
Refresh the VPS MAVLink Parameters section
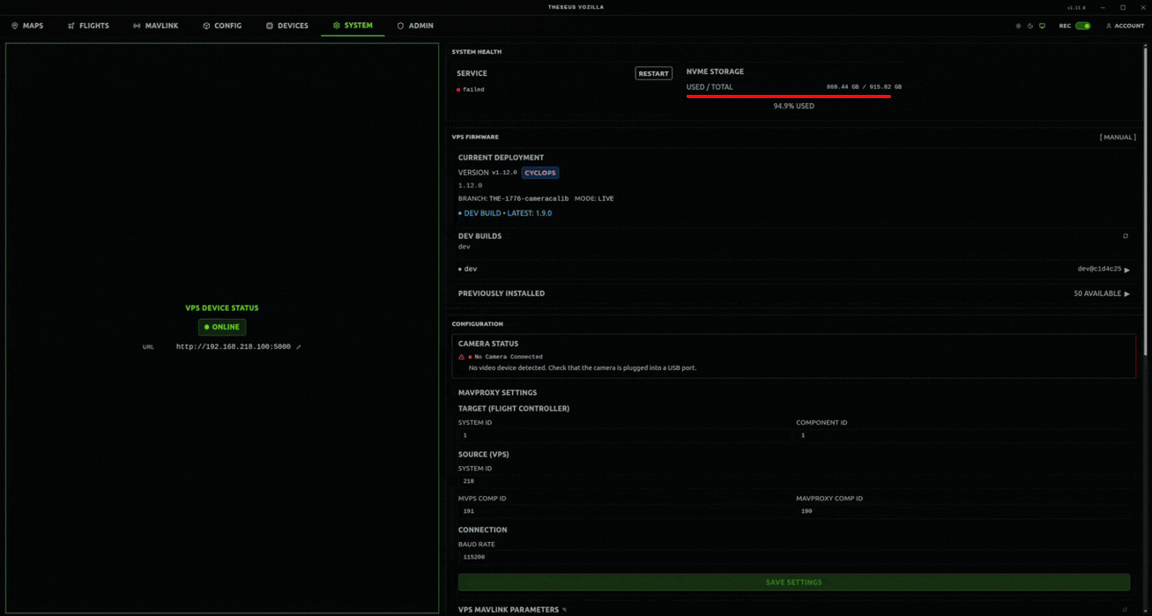tap(1125, 610)
